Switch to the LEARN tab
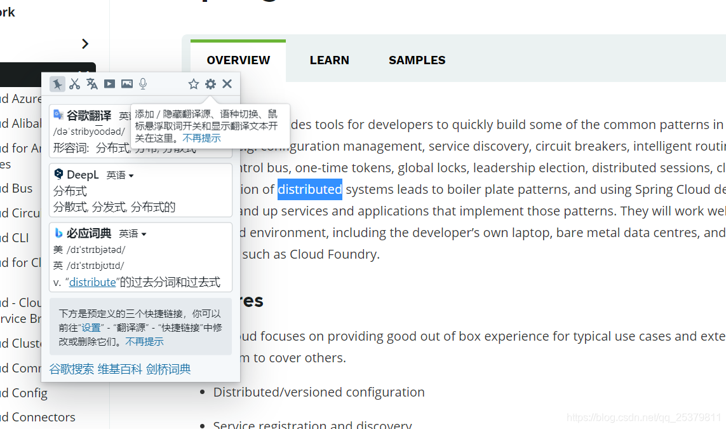726x429 pixels. click(329, 60)
